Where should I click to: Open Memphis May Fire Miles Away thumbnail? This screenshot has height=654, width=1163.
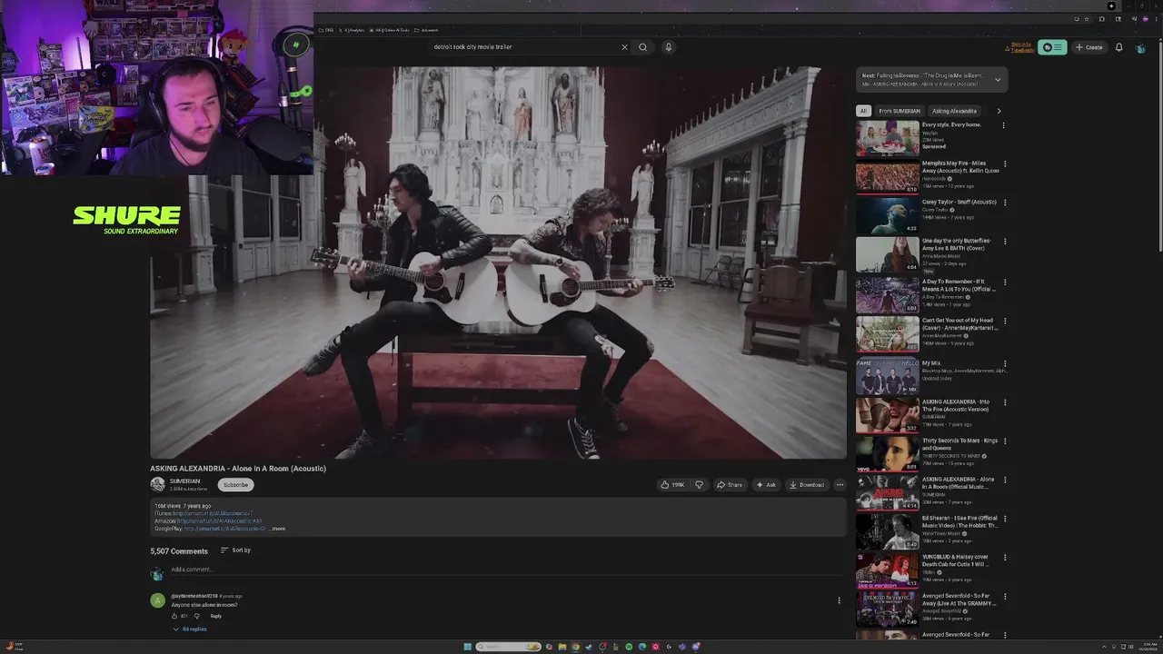[888, 177]
